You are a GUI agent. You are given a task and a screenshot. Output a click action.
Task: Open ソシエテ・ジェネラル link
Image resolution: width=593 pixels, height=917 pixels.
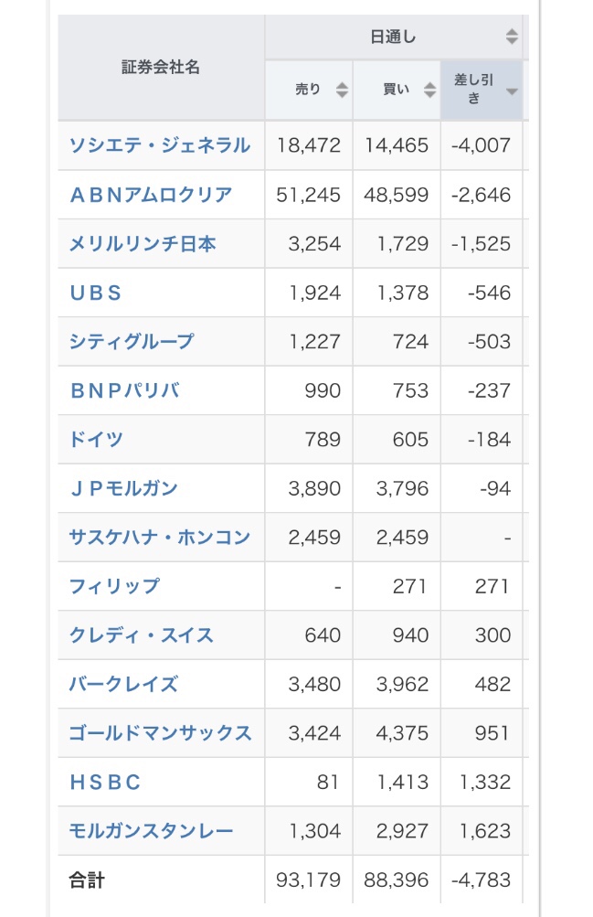tap(160, 145)
